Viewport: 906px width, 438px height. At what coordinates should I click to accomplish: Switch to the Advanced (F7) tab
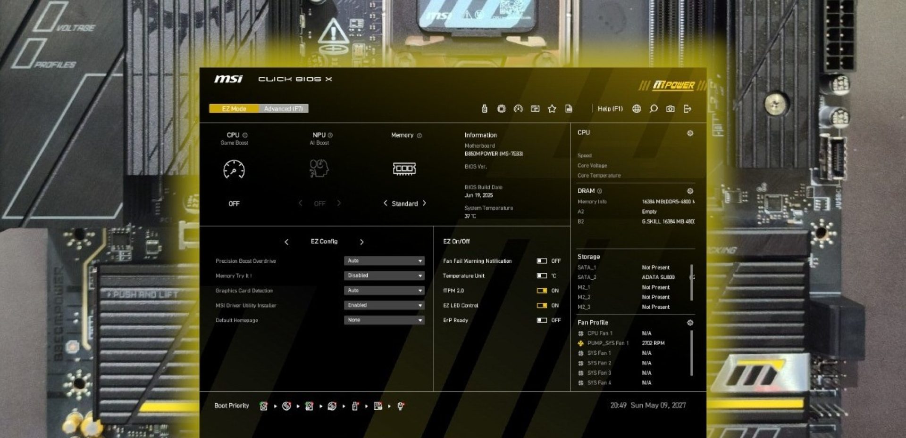click(284, 109)
